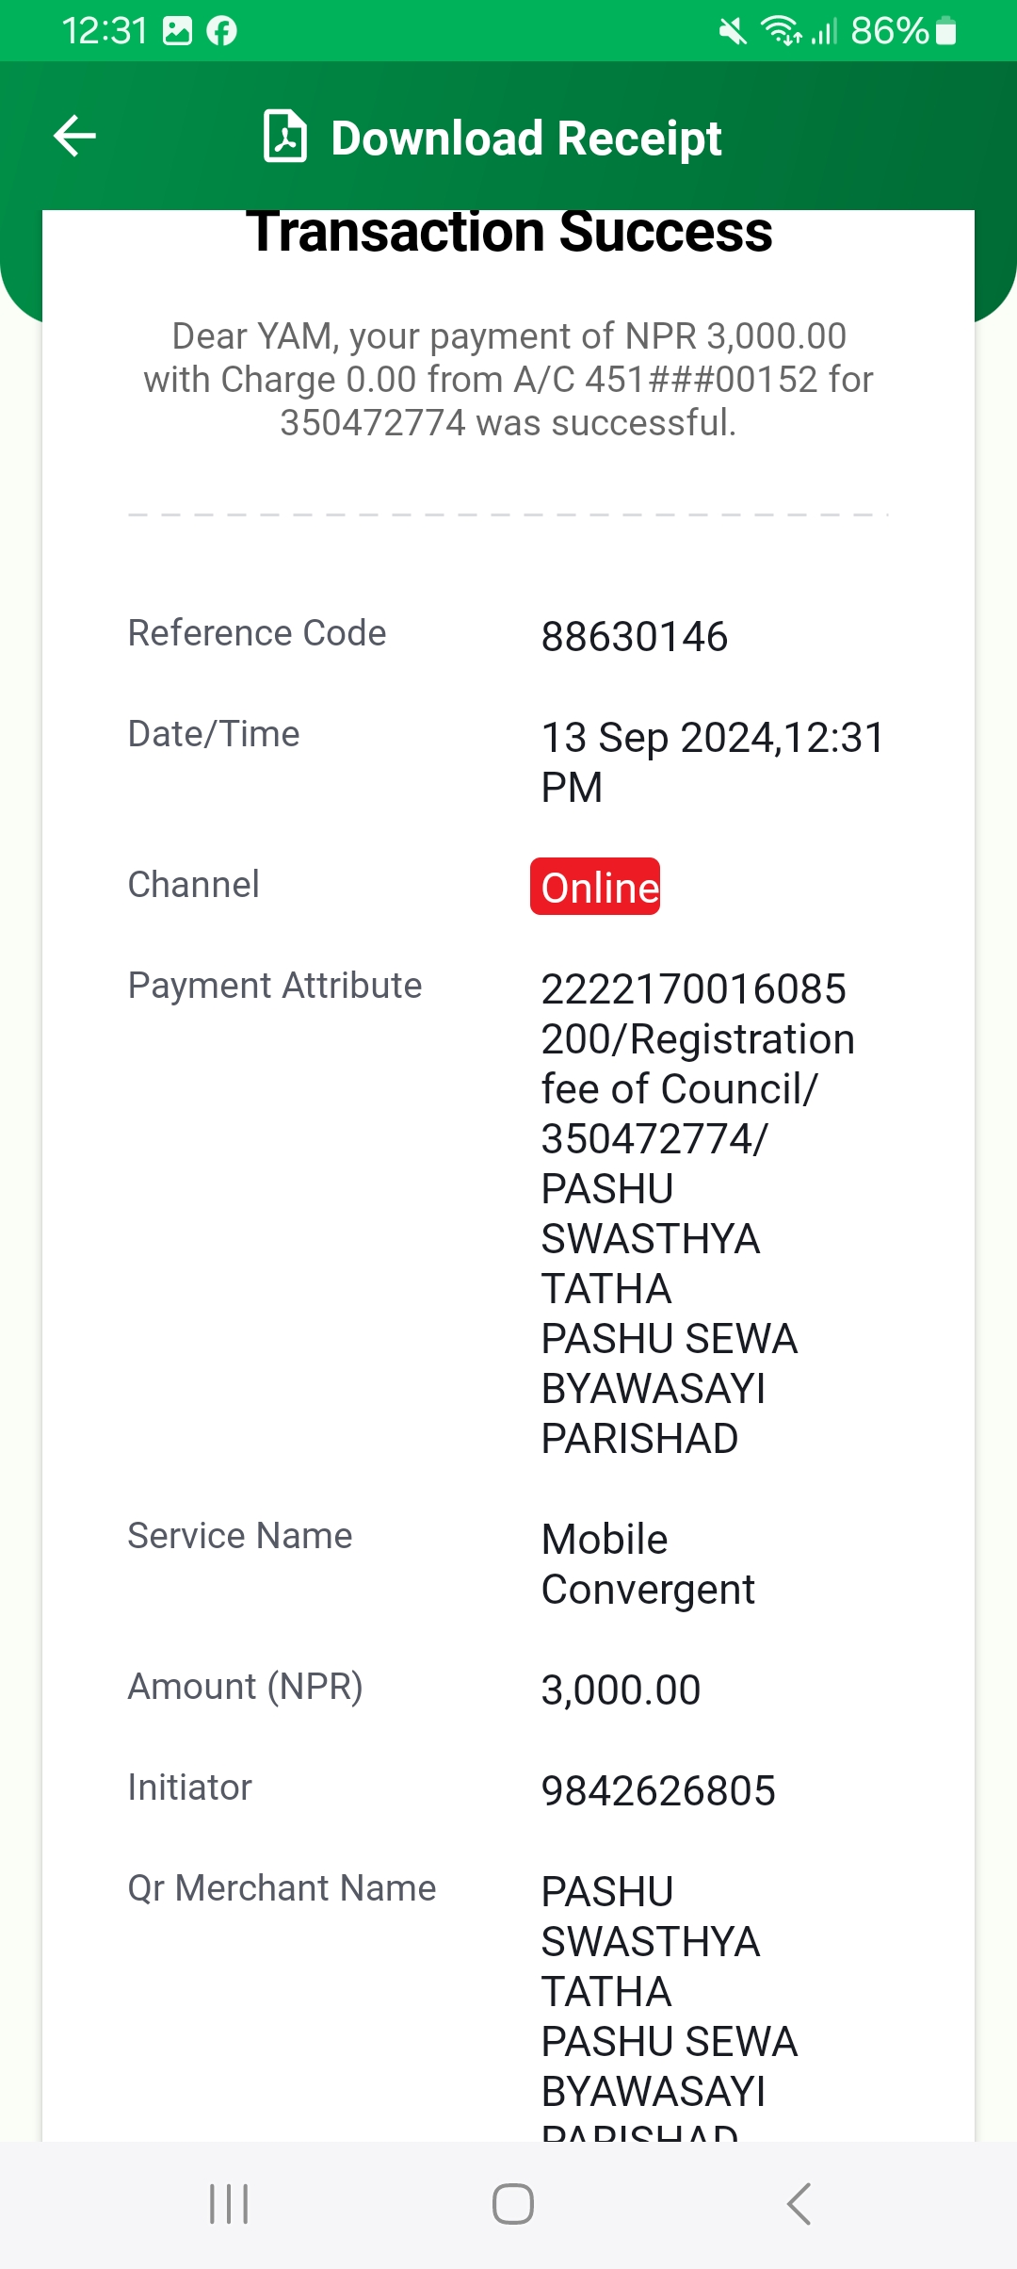Tap the Download Receipt label

(526, 139)
